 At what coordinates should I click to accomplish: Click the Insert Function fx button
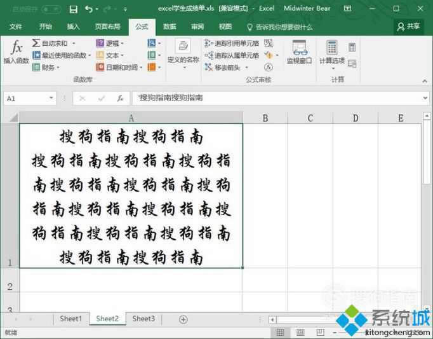click(17, 52)
